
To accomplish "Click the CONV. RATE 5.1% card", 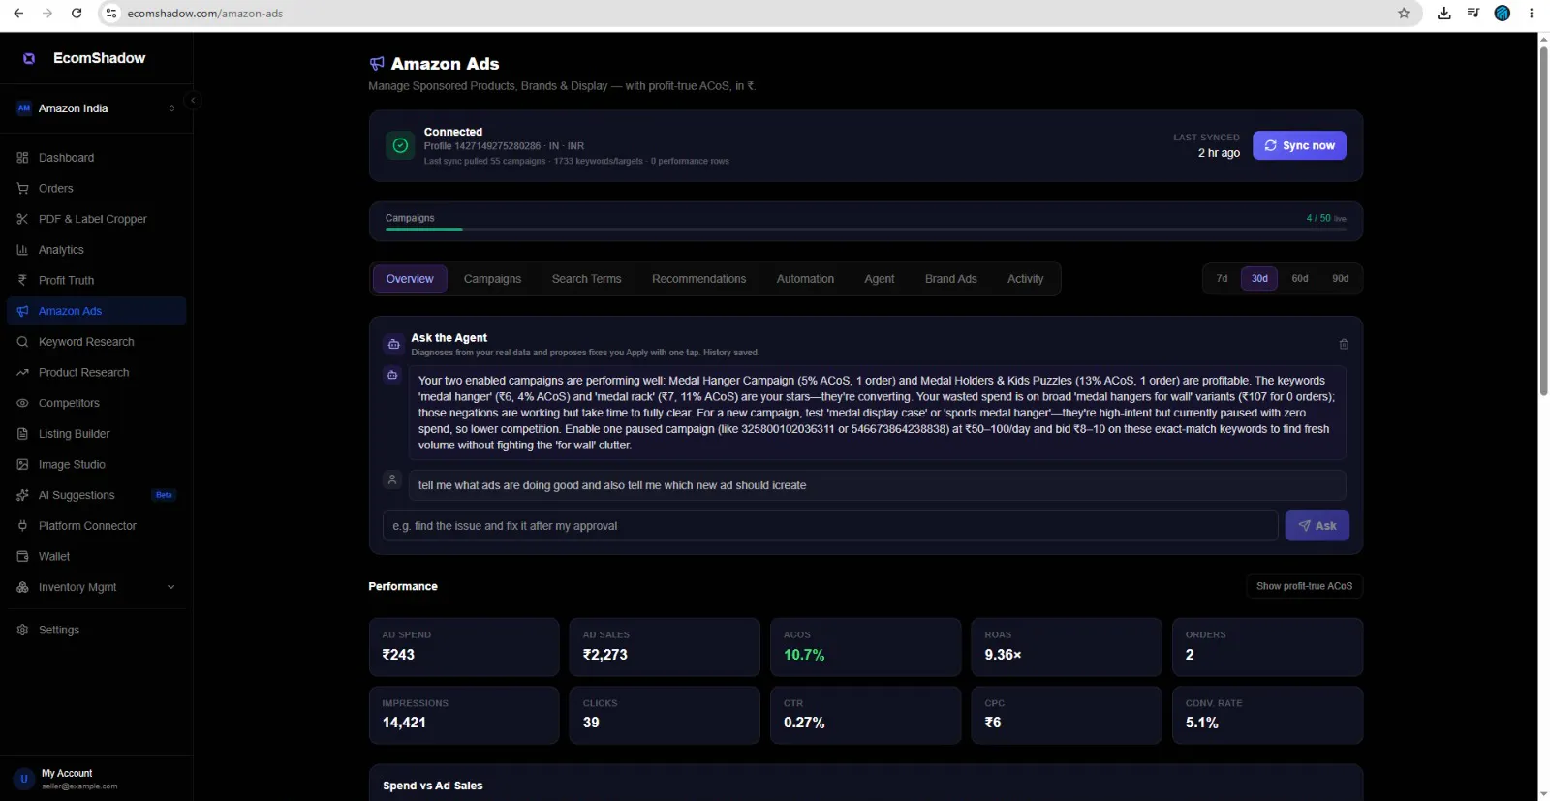I will pyautogui.click(x=1267, y=716).
